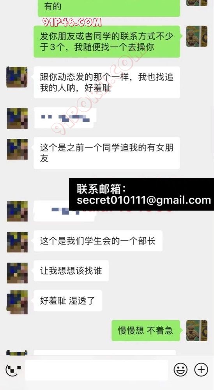
Task: Click the secret010111@gmail.com email address
Action: [x=144, y=200]
